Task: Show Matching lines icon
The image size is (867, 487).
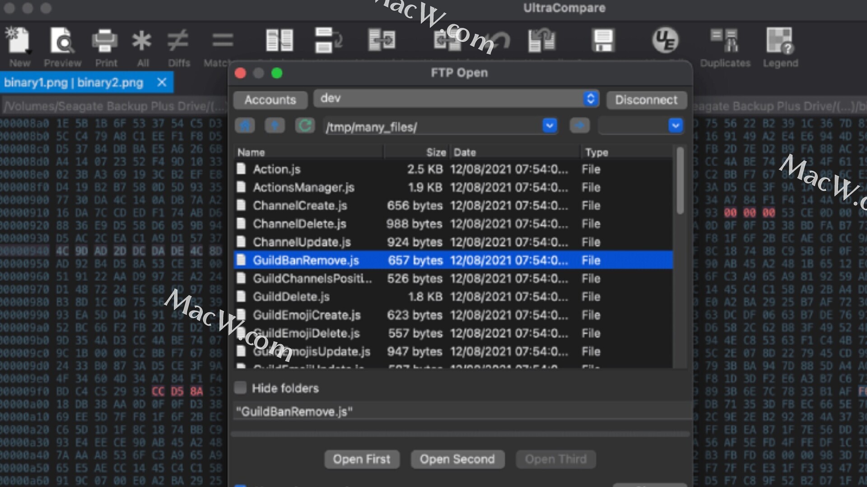Action: (223, 41)
